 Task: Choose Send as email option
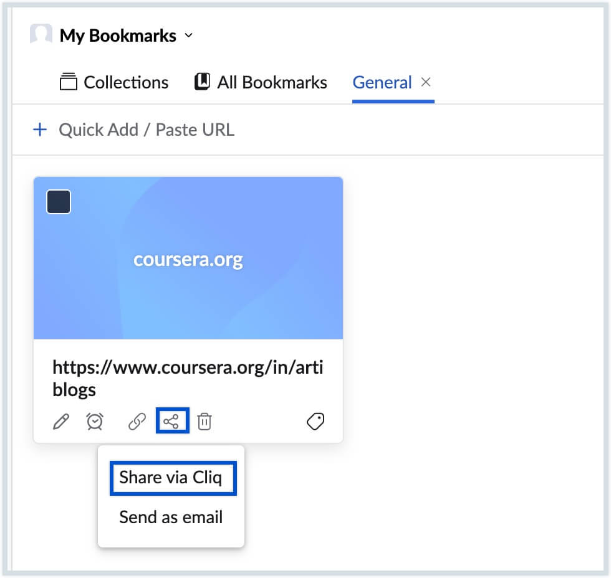(x=171, y=518)
